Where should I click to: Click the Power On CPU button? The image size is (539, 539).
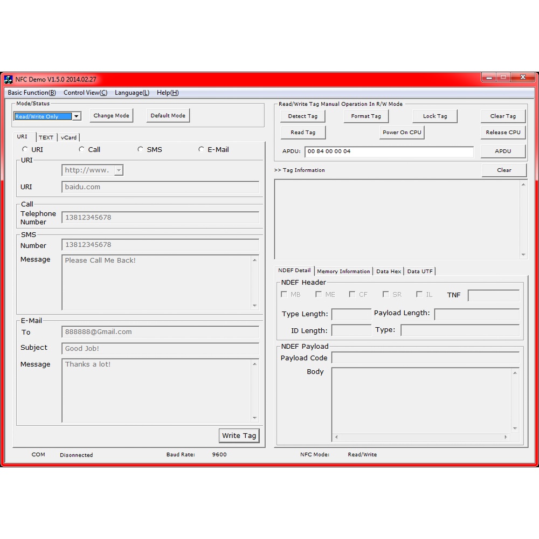pos(402,132)
